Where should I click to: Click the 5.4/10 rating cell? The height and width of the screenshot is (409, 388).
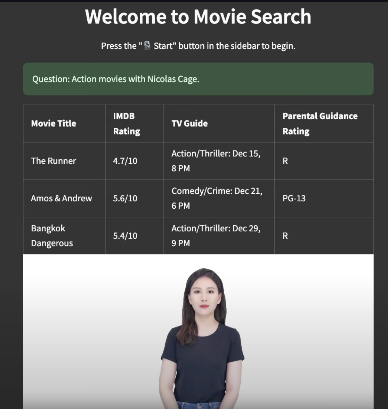point(135,236)
